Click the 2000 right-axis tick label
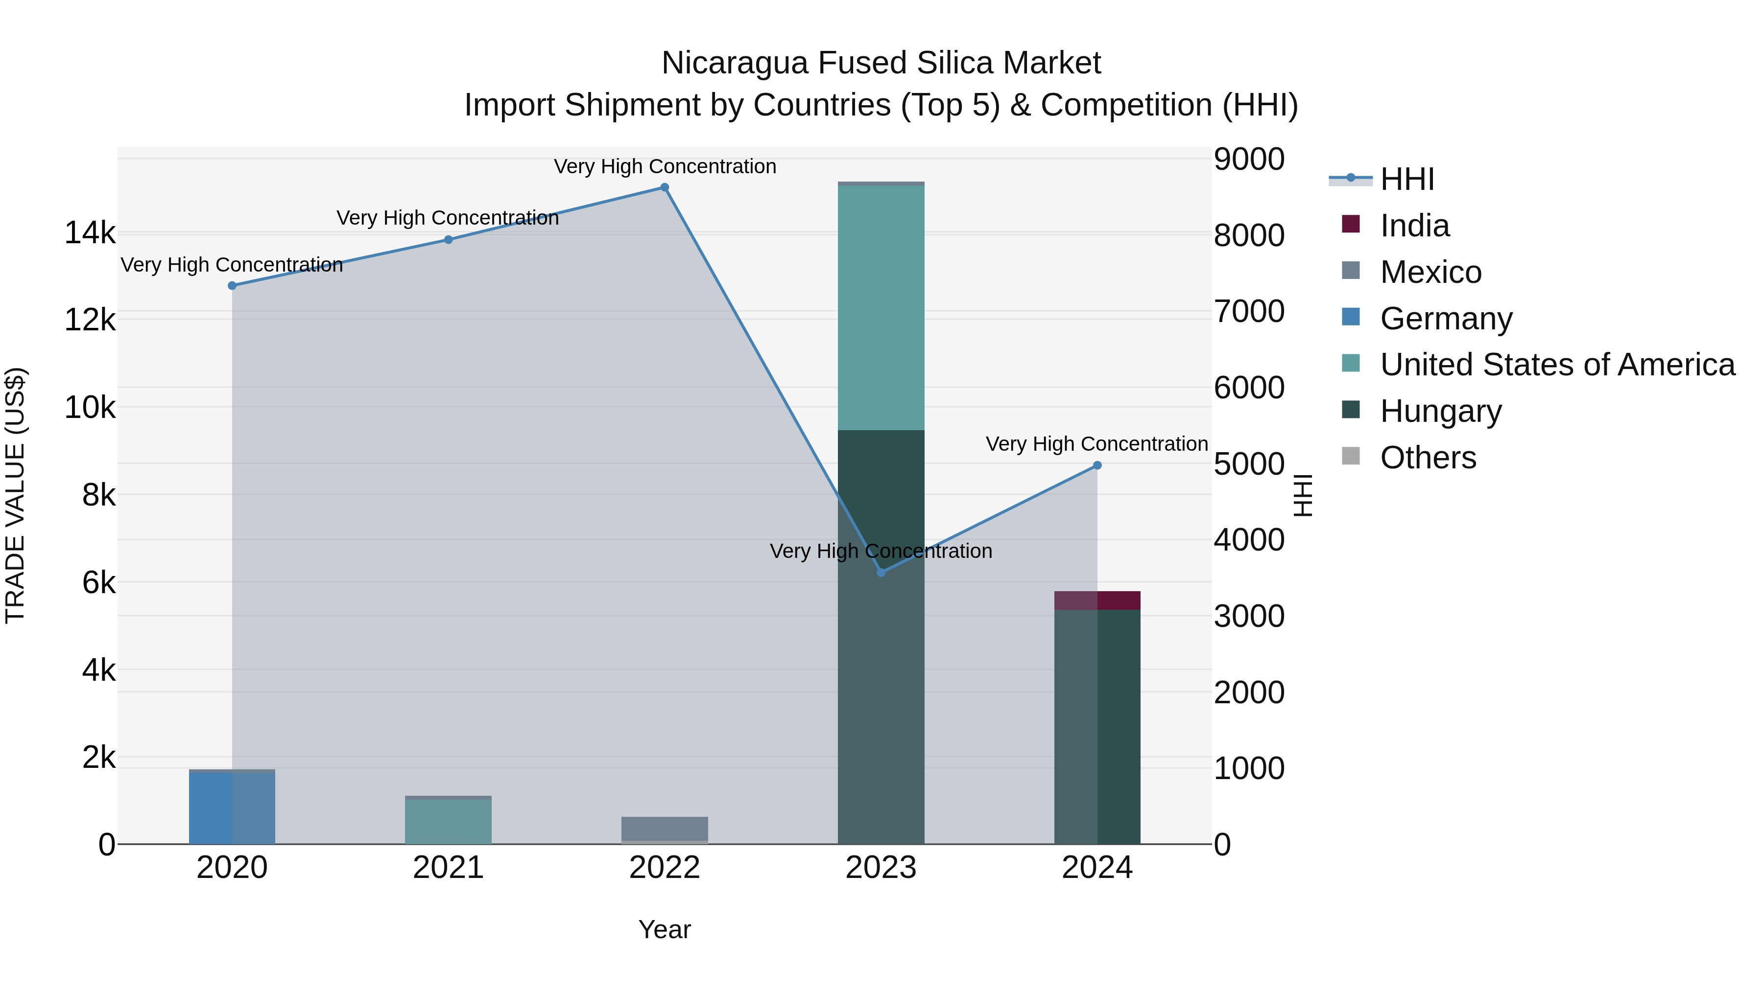 pyautogui.click(x=1250, y=693)
